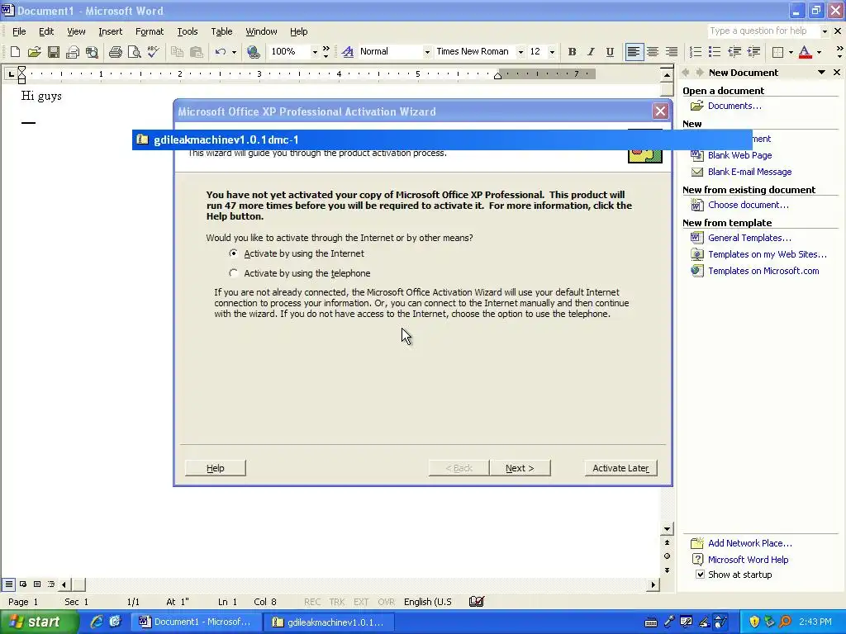Open the font color dropdown arrow
The height and width of the screenshot is (634, 846).
click(x=819, y=52)
